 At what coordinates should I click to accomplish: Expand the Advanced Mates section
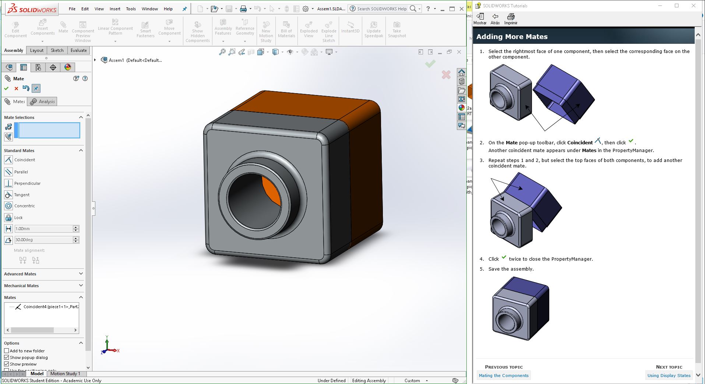pyautogui.click(x=81, y=274)
